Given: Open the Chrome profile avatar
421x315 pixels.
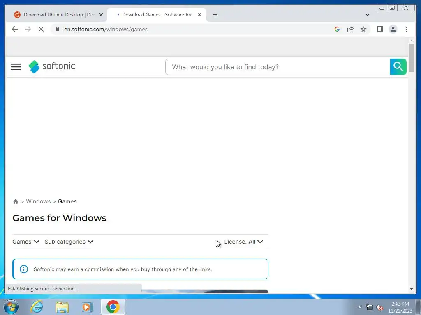Looking at the screenshot, I should [393, 29].
